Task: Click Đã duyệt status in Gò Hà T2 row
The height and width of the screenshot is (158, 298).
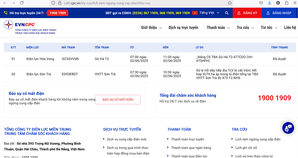Action: (279, 59)
